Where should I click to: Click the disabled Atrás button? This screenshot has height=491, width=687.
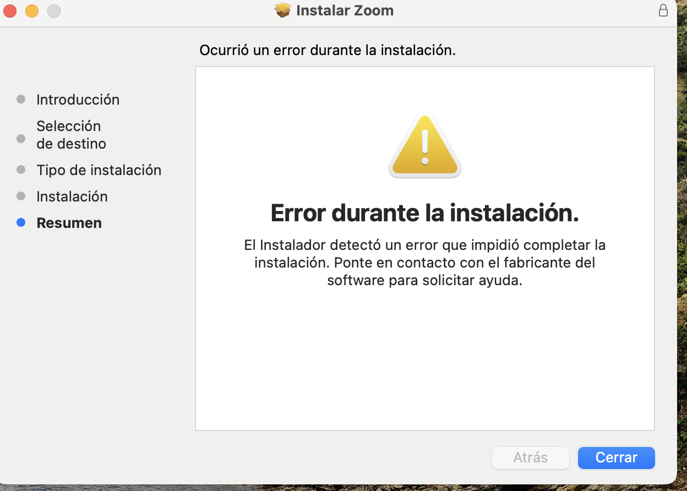tap(530, 457)
